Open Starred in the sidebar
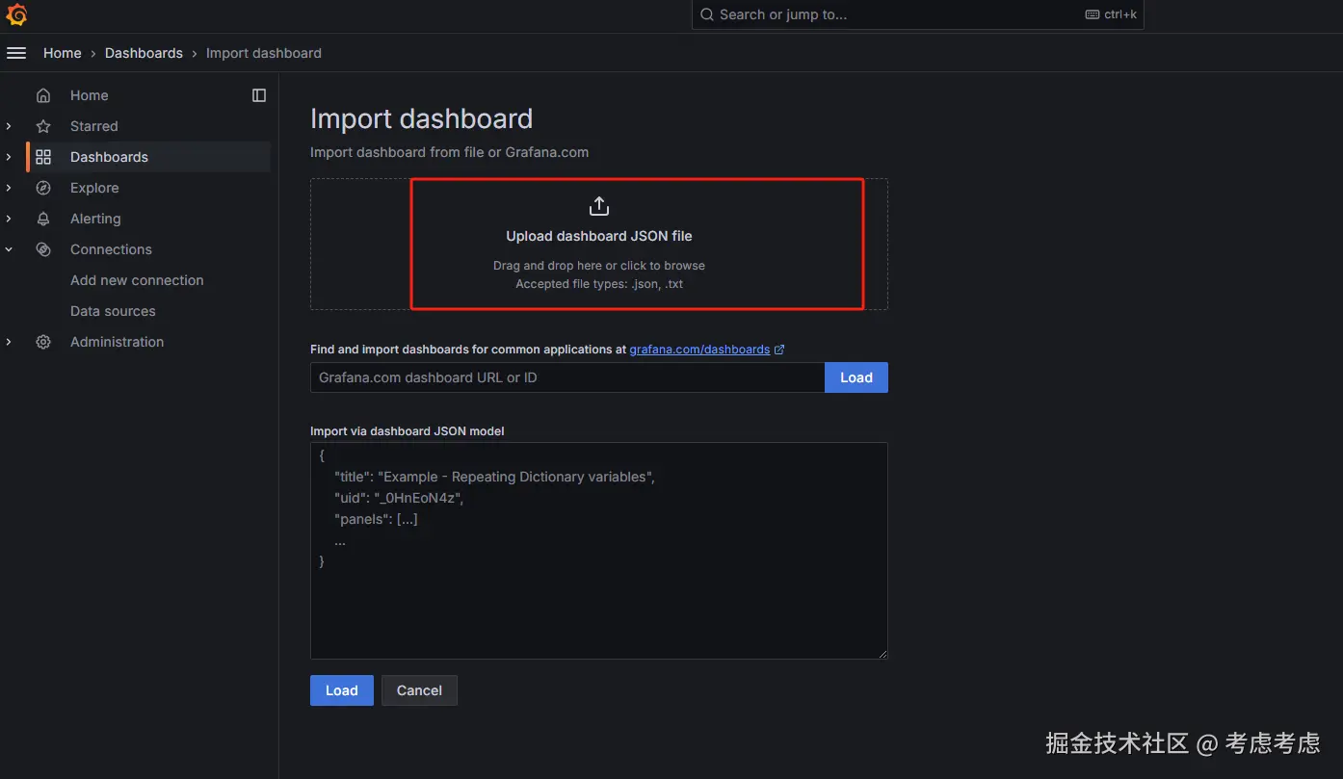1343x779 pixels. (93, 126)
